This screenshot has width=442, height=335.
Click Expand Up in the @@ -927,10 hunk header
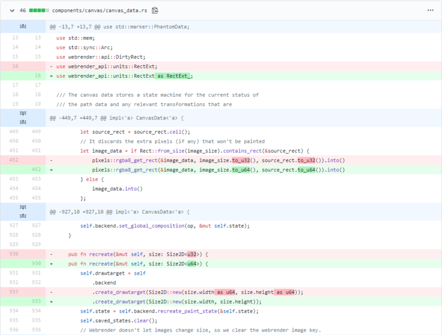point(23,216)
